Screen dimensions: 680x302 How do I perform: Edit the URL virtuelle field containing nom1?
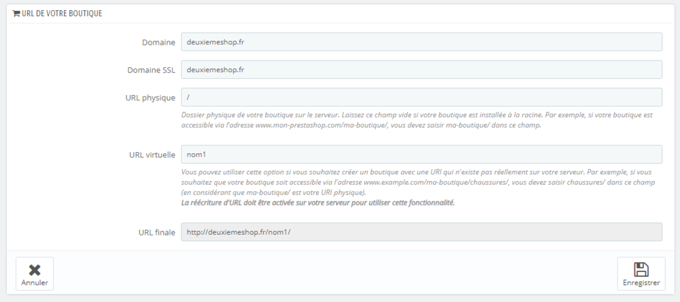tap(421, 154)
